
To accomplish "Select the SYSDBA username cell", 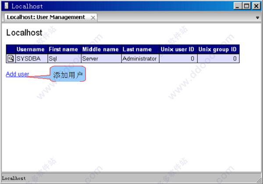I will [x=32, y=58].
